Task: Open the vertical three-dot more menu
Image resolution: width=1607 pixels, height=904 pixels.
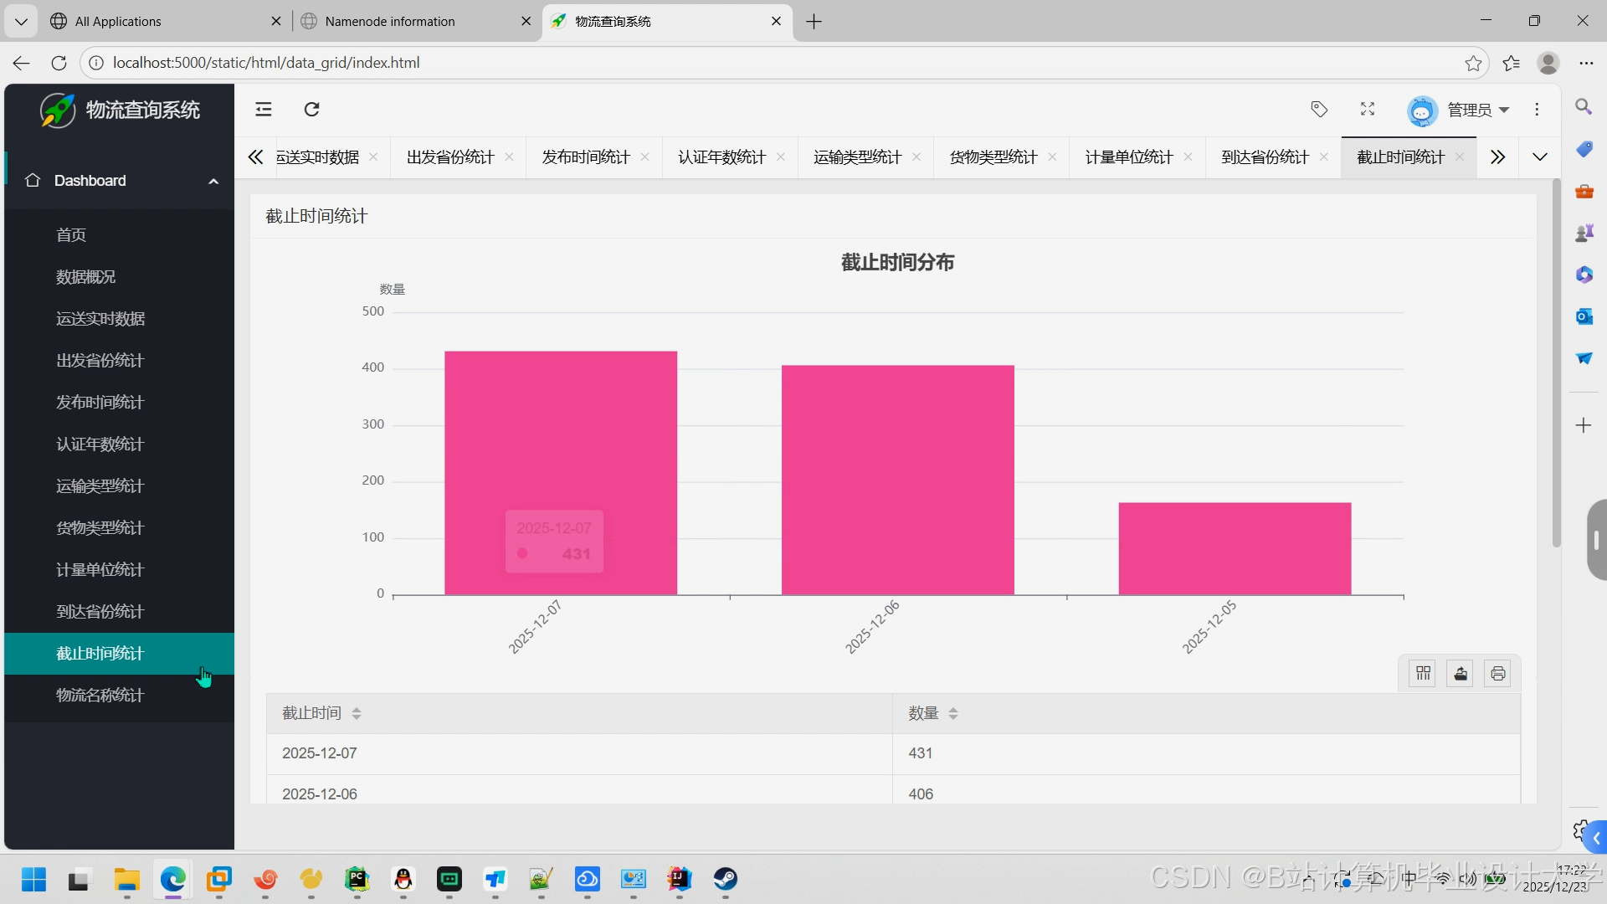Action: [x=1537, y=110]
